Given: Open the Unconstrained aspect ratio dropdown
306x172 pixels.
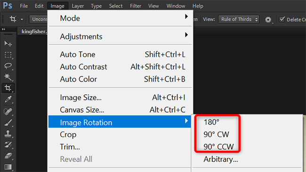Looking at the screenshot, I should [x=39, y=19].
